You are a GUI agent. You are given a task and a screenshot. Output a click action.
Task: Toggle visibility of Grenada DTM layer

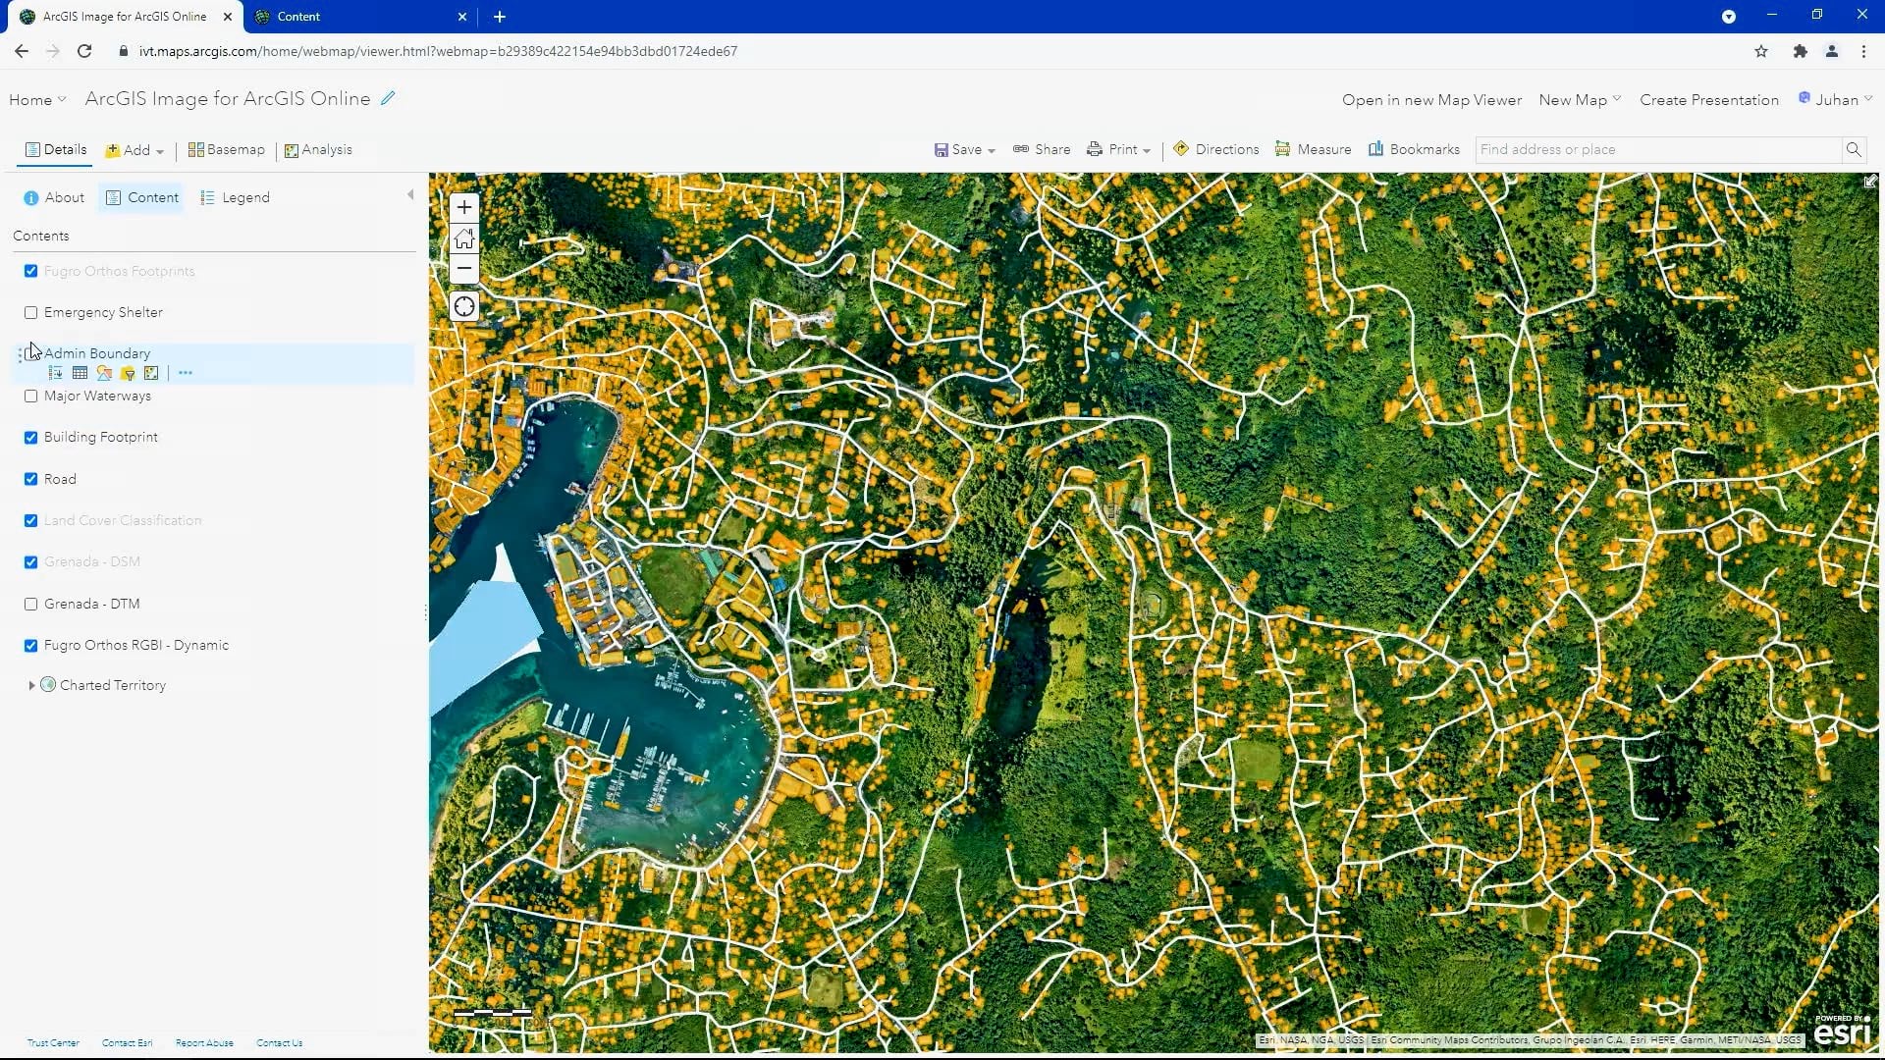point(31,604)
